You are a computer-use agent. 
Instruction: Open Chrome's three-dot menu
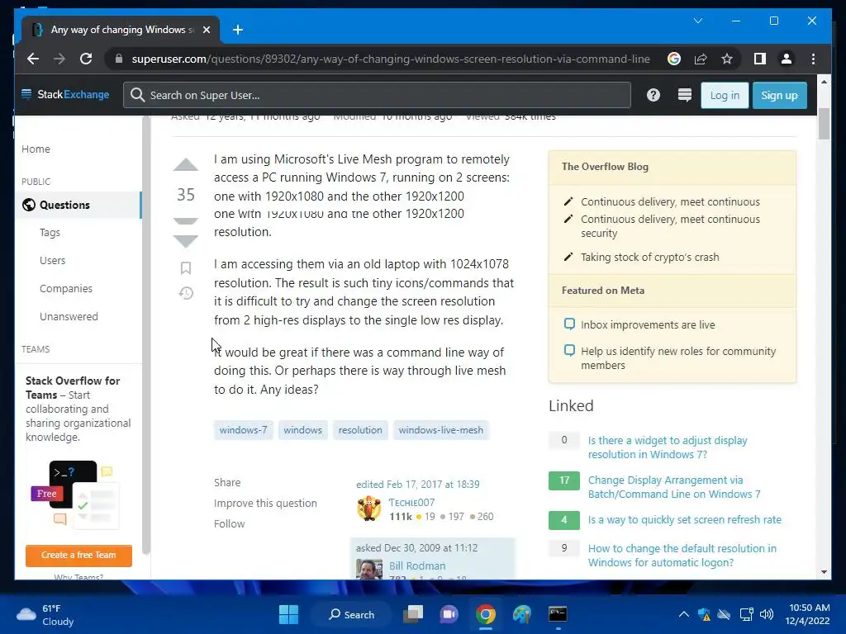point(813,59)
